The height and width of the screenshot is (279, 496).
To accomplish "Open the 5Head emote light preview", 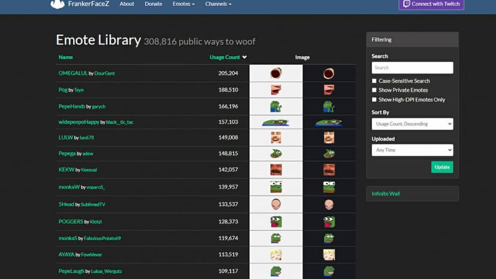I will click(276, 204).
